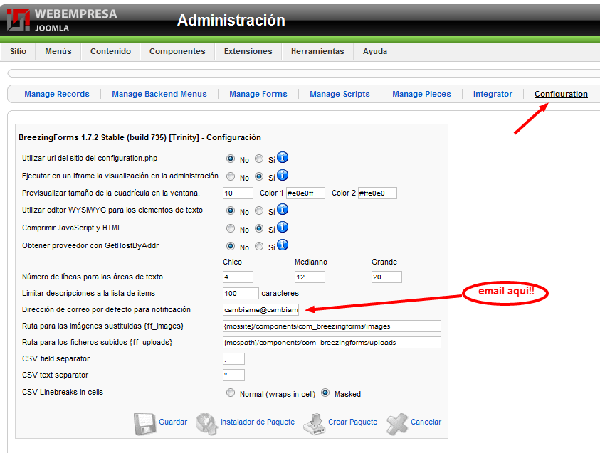This screenshot has height=453, width=600.
Task: Click the Crear Paquete link
Action: [x=352, y=422]
